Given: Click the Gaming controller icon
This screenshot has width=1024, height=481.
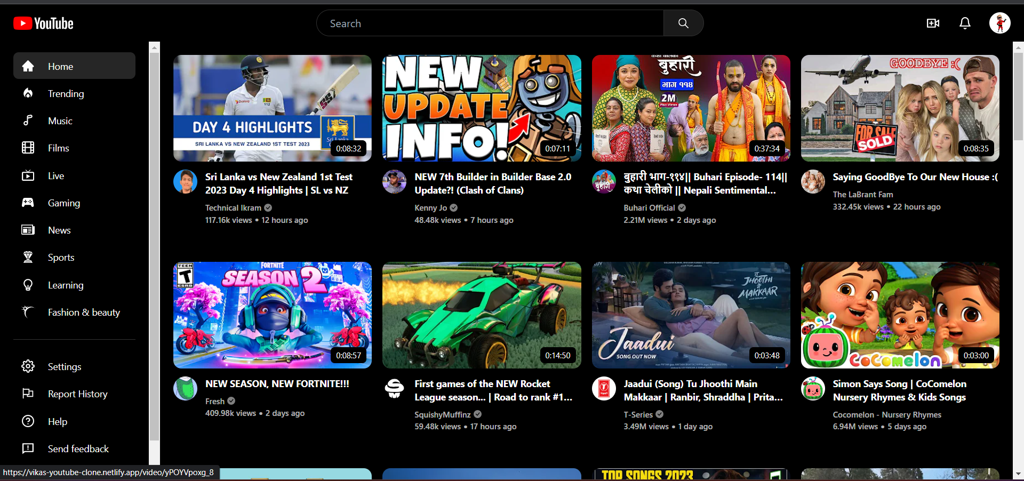Looking at the screenshot, I should pos(28,203).
